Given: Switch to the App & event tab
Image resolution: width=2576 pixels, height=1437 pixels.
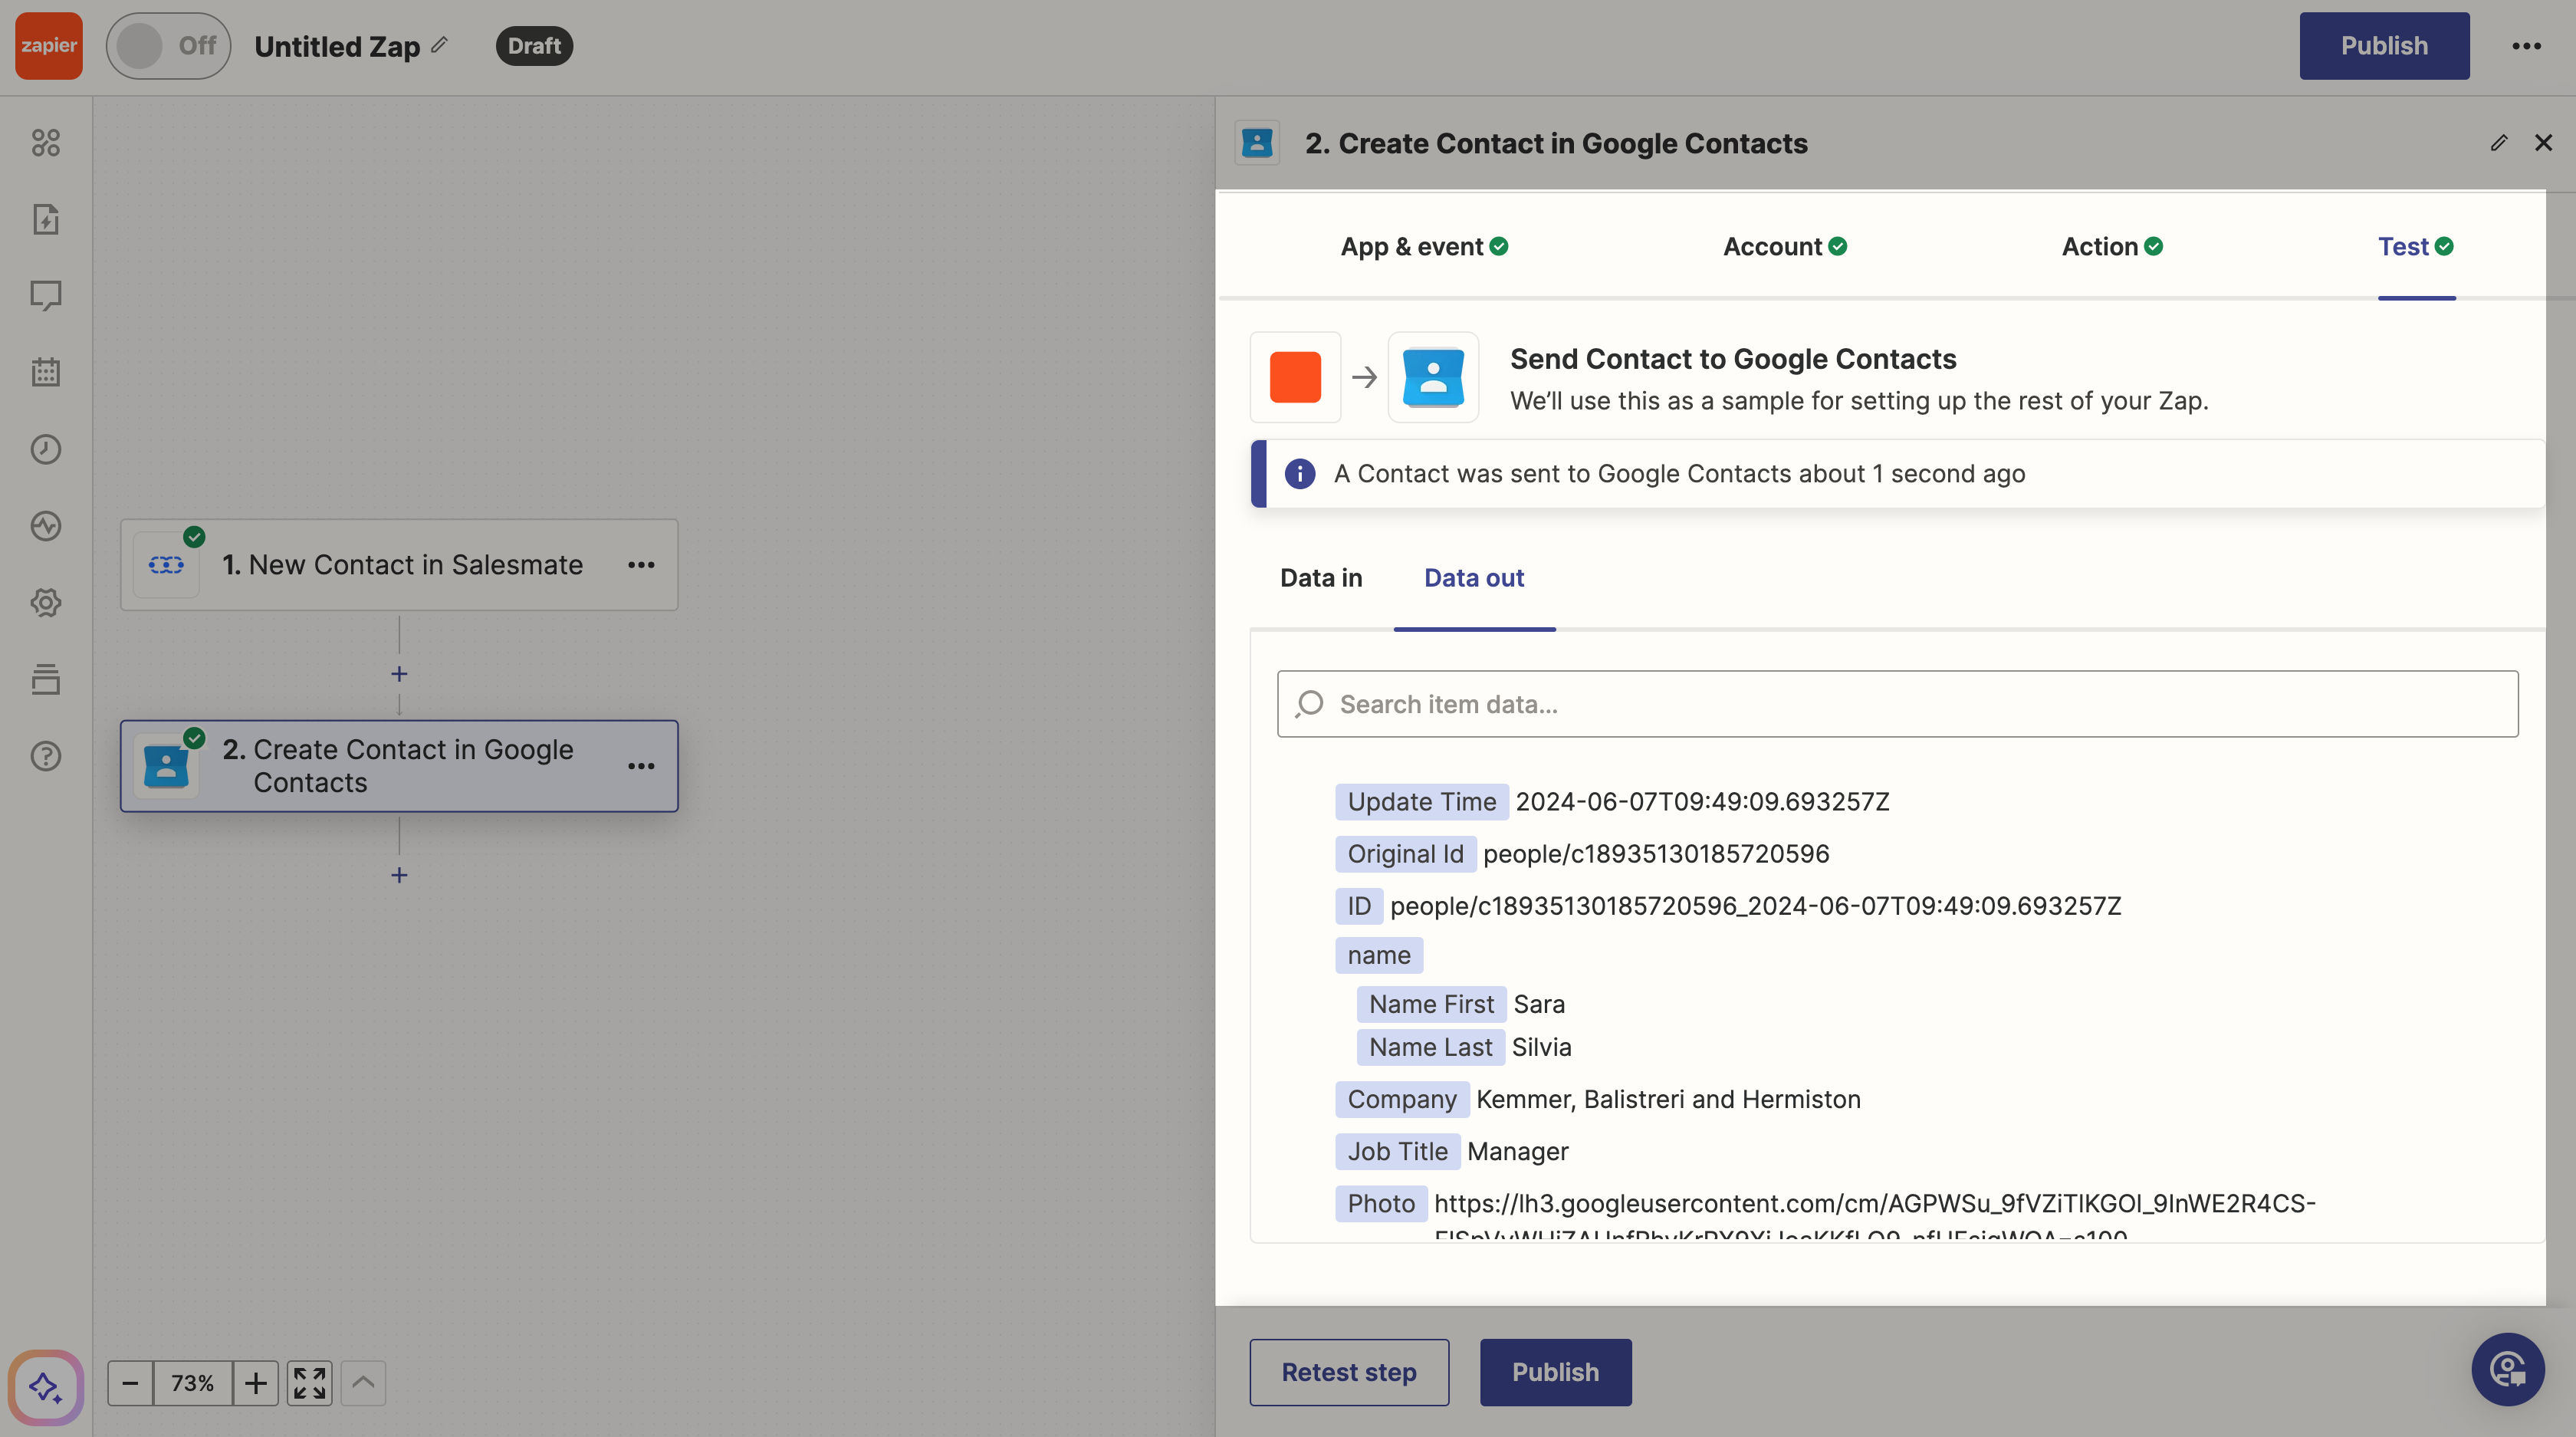Looking at the screenshot, I should pyautogui.click(x=1424, y=247).
